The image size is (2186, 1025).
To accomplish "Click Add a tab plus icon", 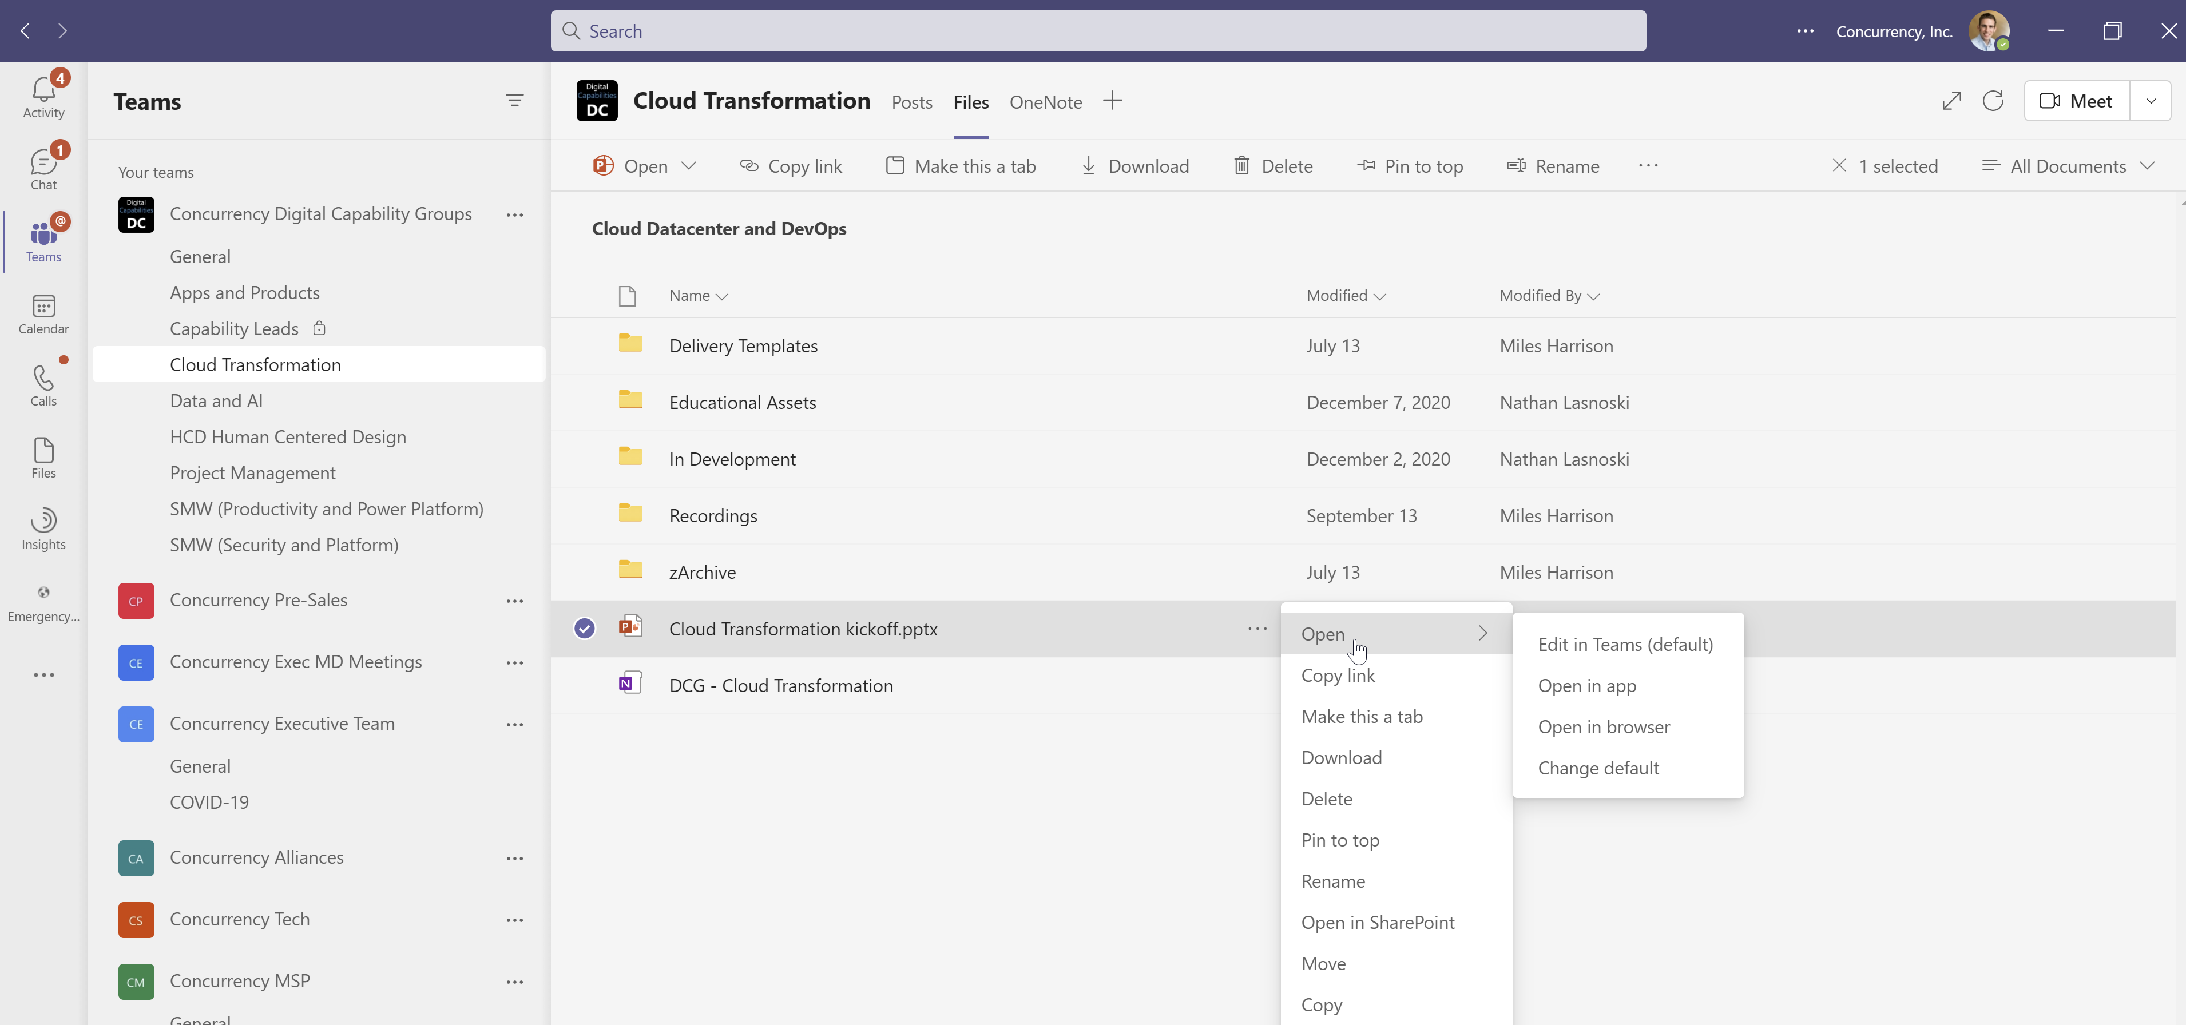I will (1112, 101).
